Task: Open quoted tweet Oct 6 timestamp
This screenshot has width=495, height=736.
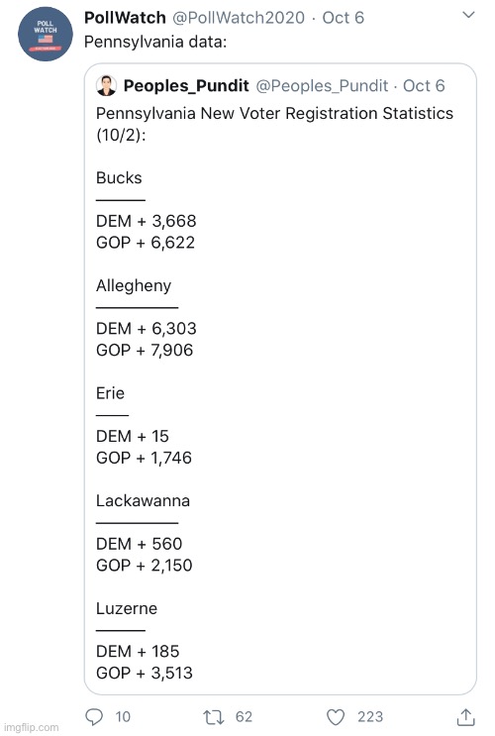Action: [x=424, y=86]
